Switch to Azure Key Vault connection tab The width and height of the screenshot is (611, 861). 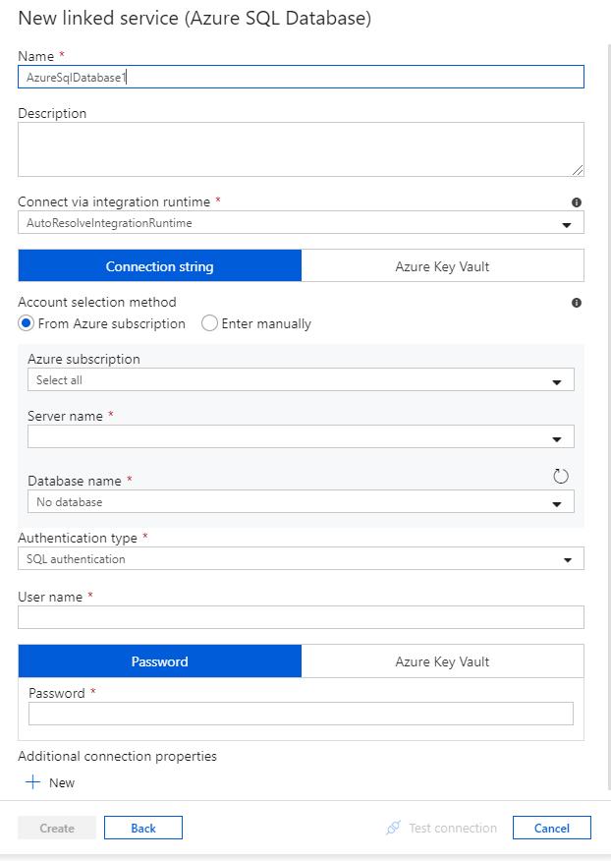pyautogui.click(x=442, y=265)
